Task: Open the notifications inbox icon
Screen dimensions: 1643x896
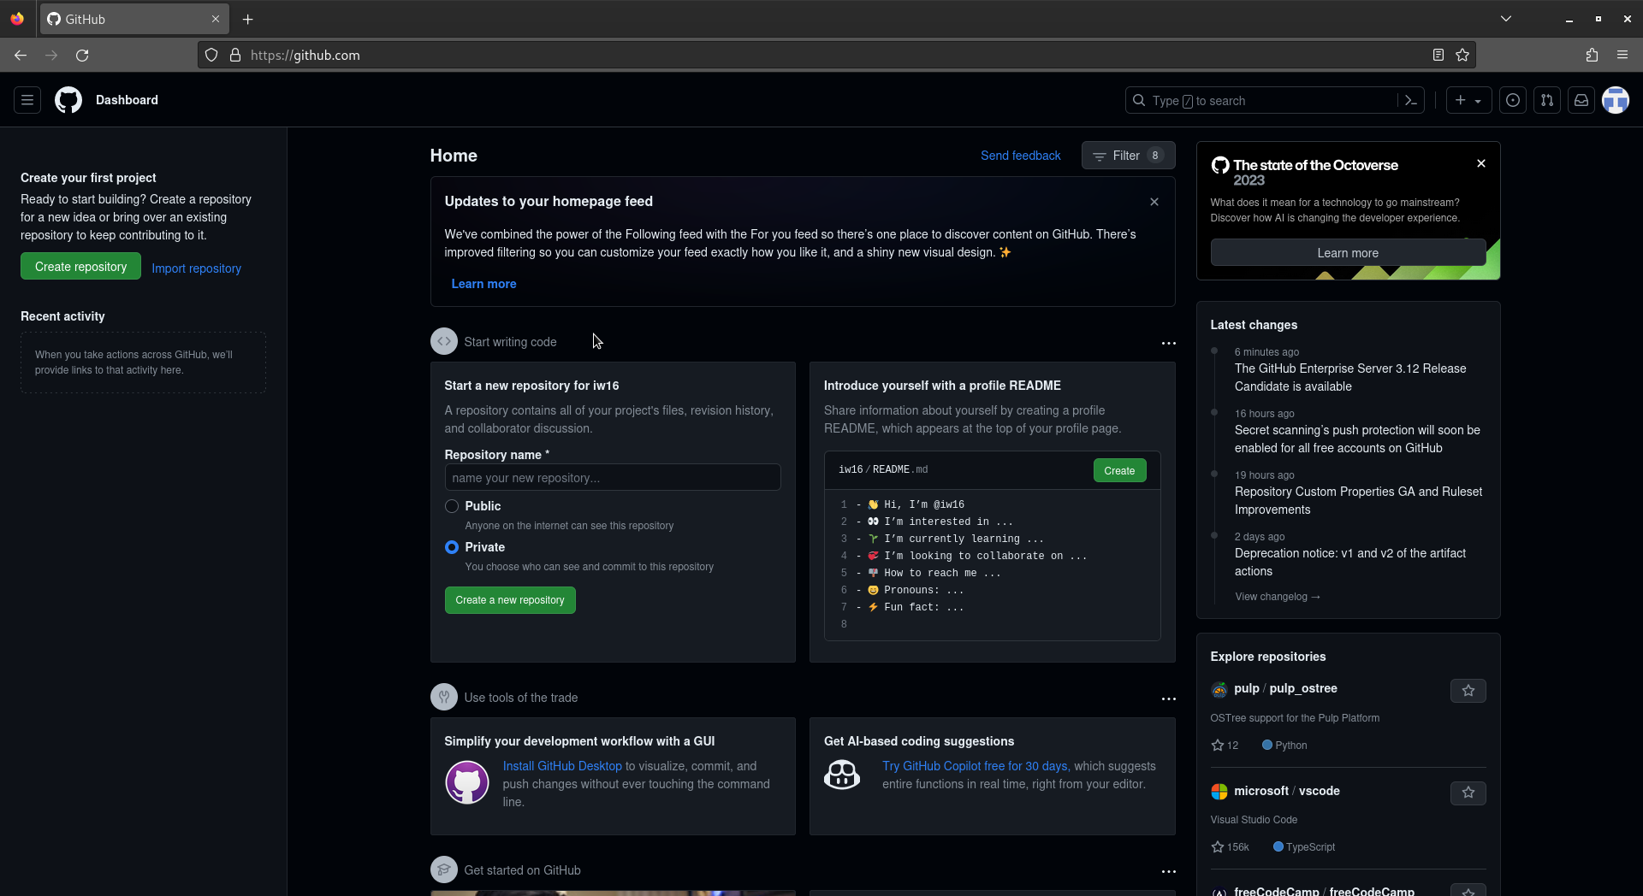Action: (1581, 100)
